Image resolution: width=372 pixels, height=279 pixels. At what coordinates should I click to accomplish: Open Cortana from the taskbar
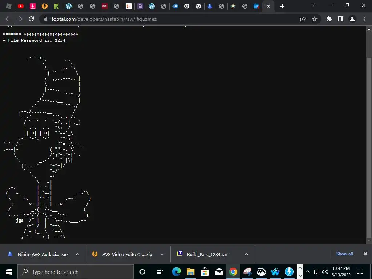142,272
